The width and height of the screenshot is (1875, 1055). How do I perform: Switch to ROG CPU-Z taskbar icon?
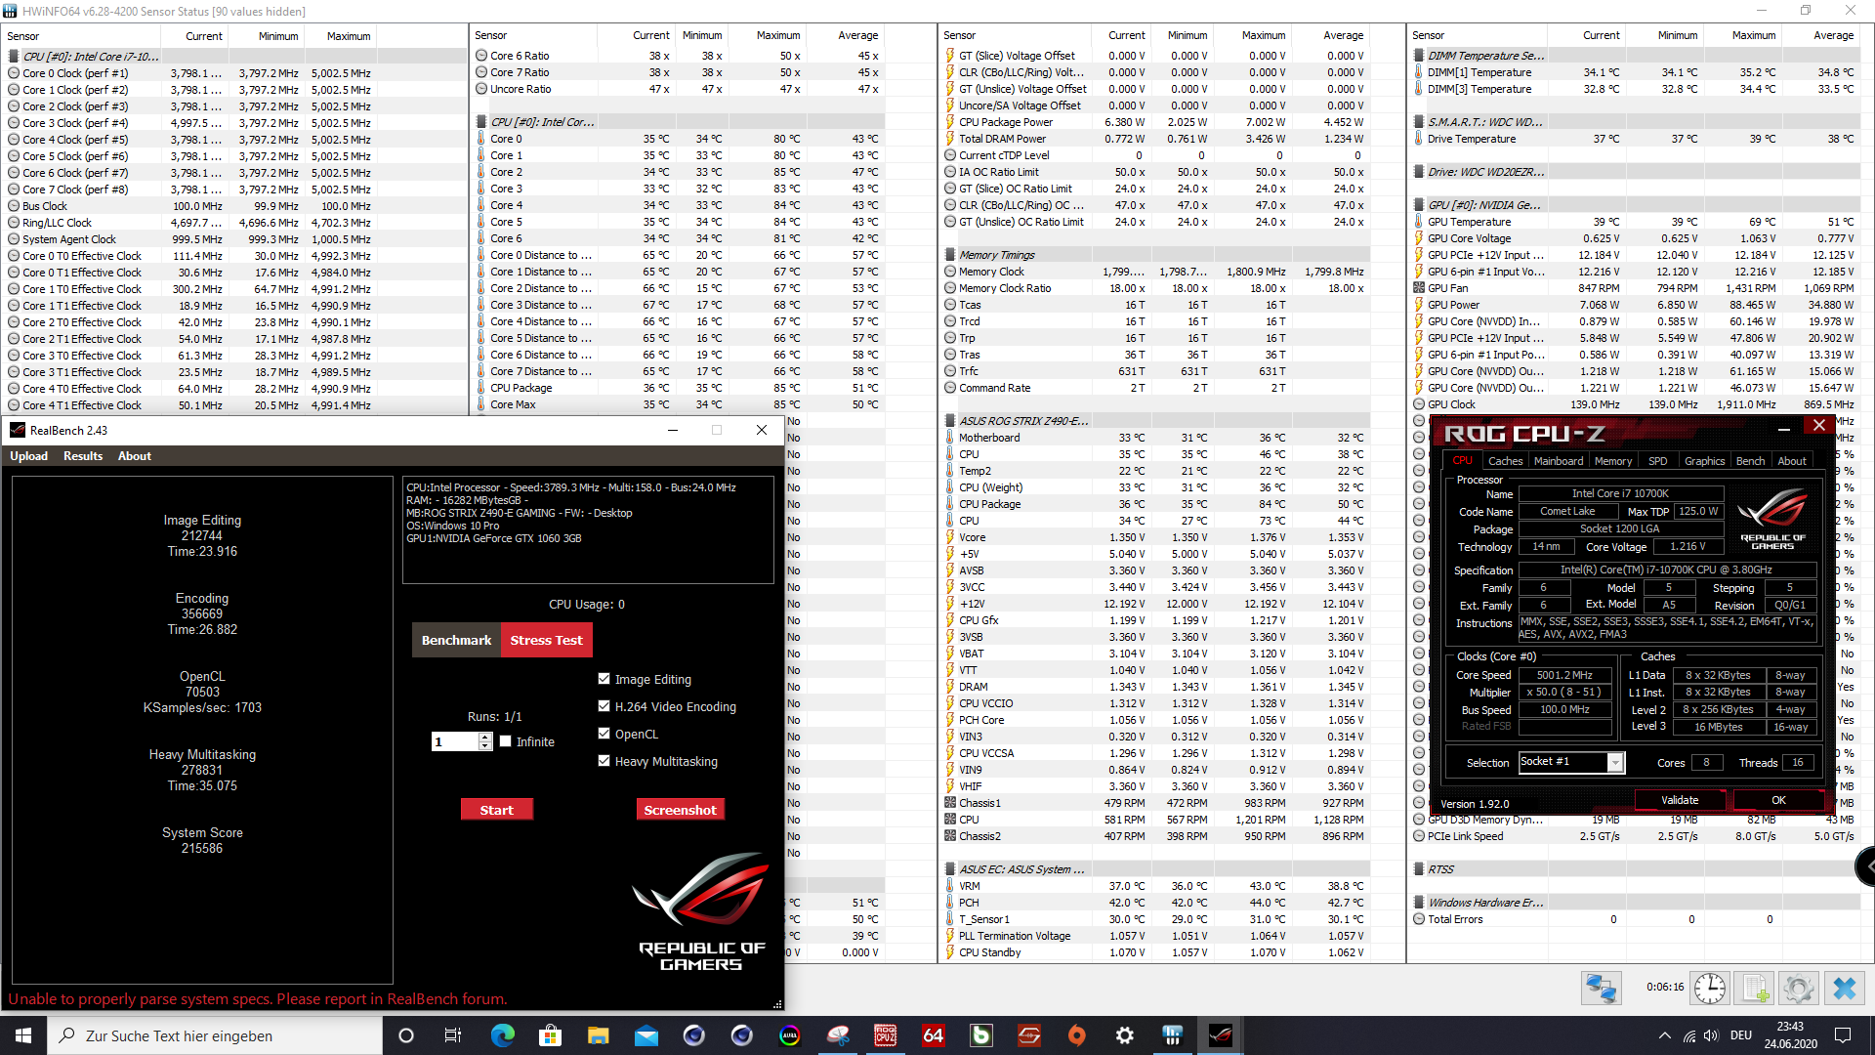[886, 1035]
